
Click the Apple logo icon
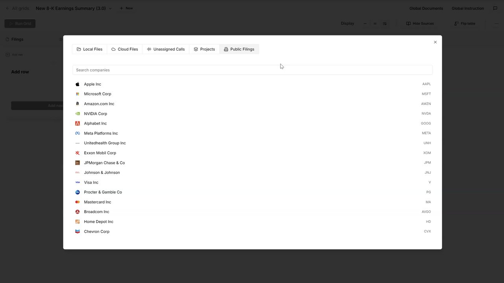78,84
